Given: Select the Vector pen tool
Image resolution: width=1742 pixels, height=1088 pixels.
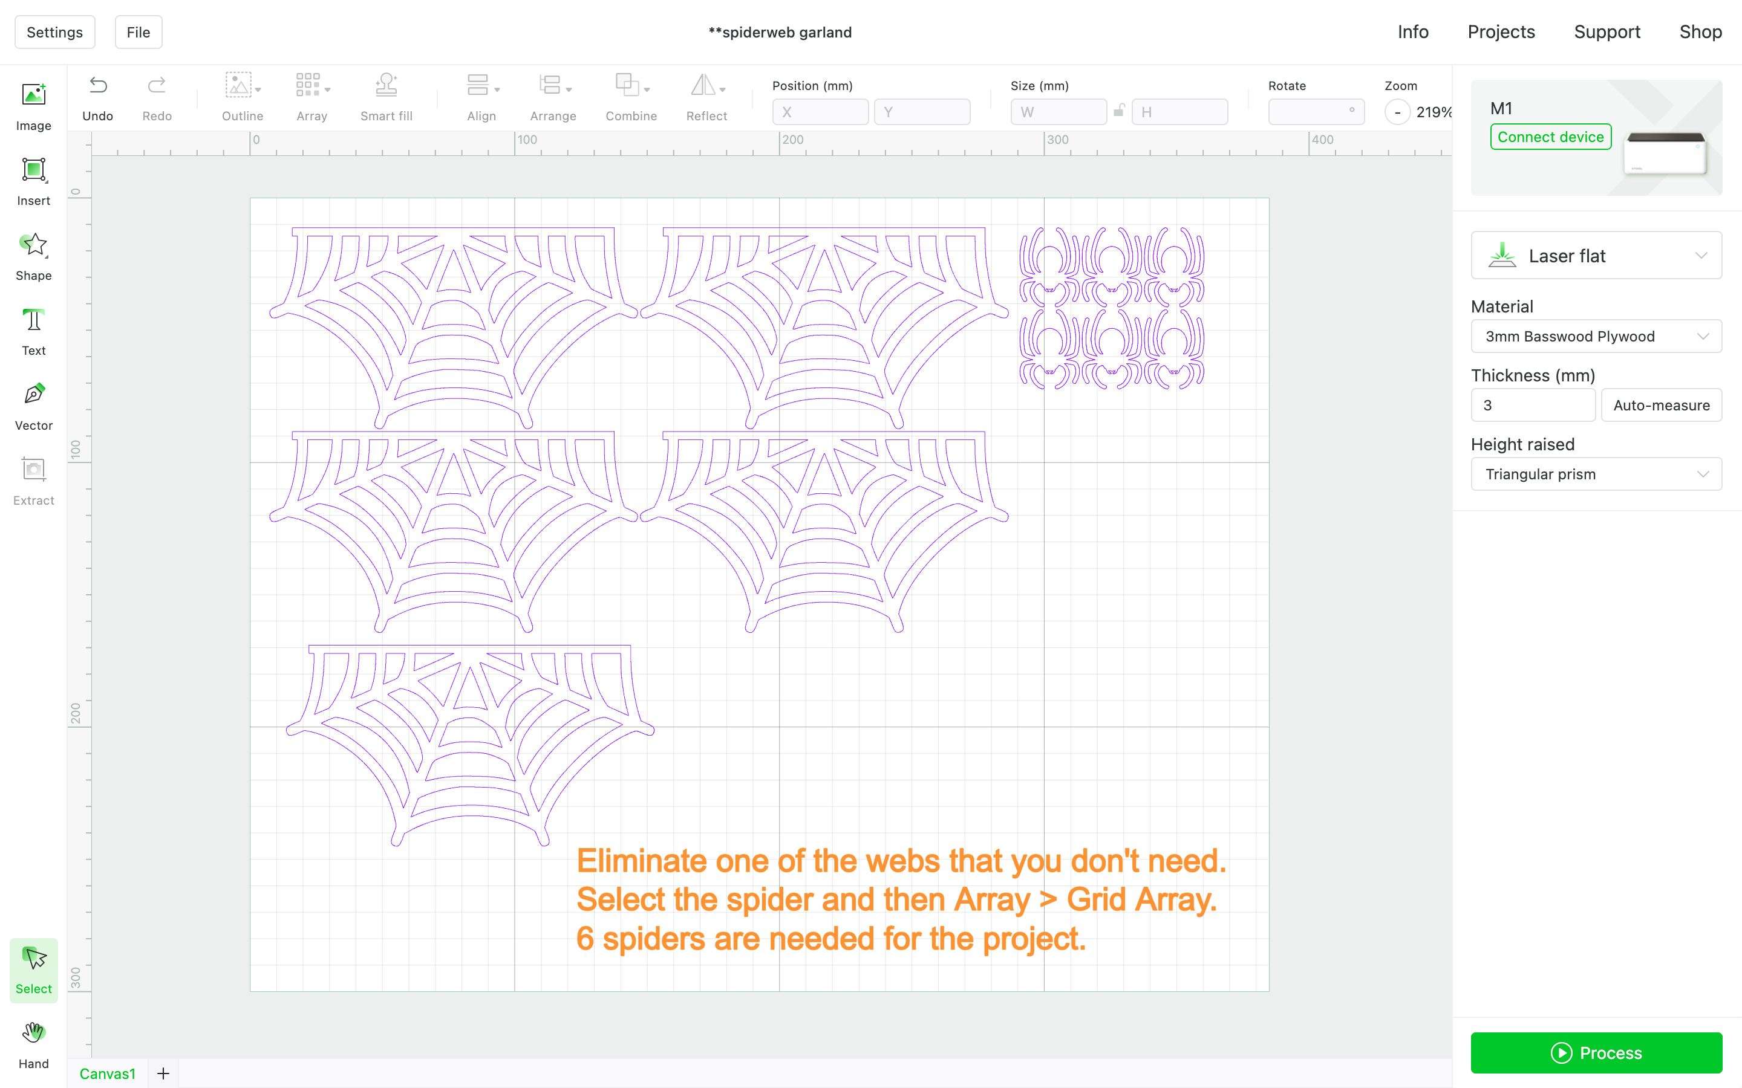Looking at the screenshot, I should click(34, 406).
